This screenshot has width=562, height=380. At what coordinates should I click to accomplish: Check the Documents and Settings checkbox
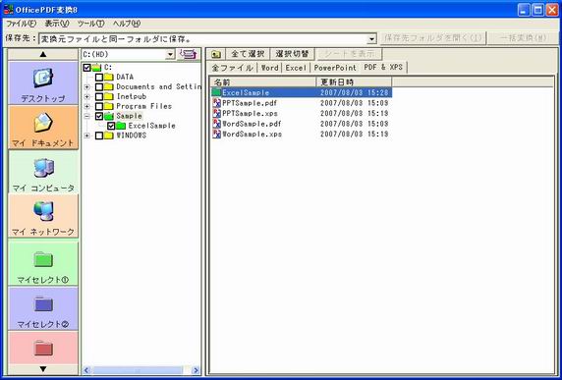pyautogui.click(x=99, y=86)
